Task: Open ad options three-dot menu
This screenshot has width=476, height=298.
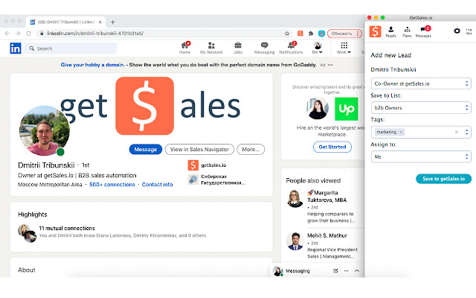Action: click(x=330, y=65)
